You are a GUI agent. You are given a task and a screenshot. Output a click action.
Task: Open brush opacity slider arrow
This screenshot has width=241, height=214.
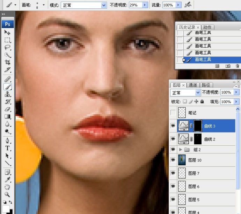(x=145, y=5)
